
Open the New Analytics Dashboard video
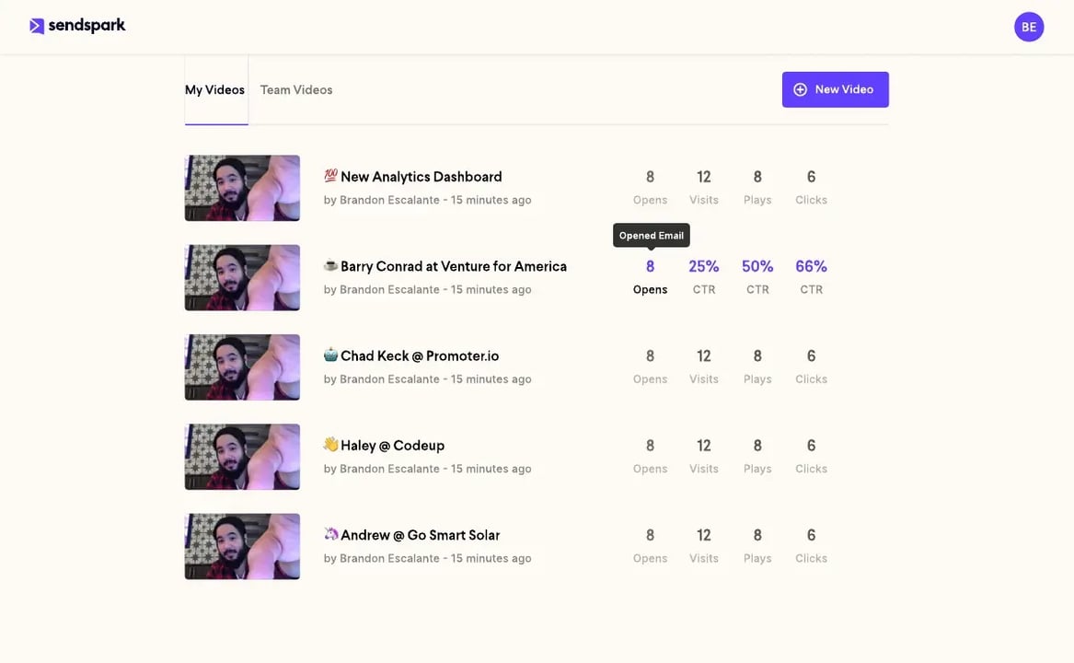[422, 175]
